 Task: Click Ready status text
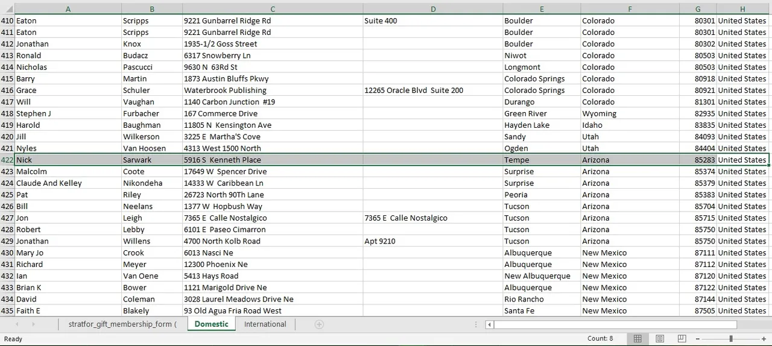click(13, 339)
